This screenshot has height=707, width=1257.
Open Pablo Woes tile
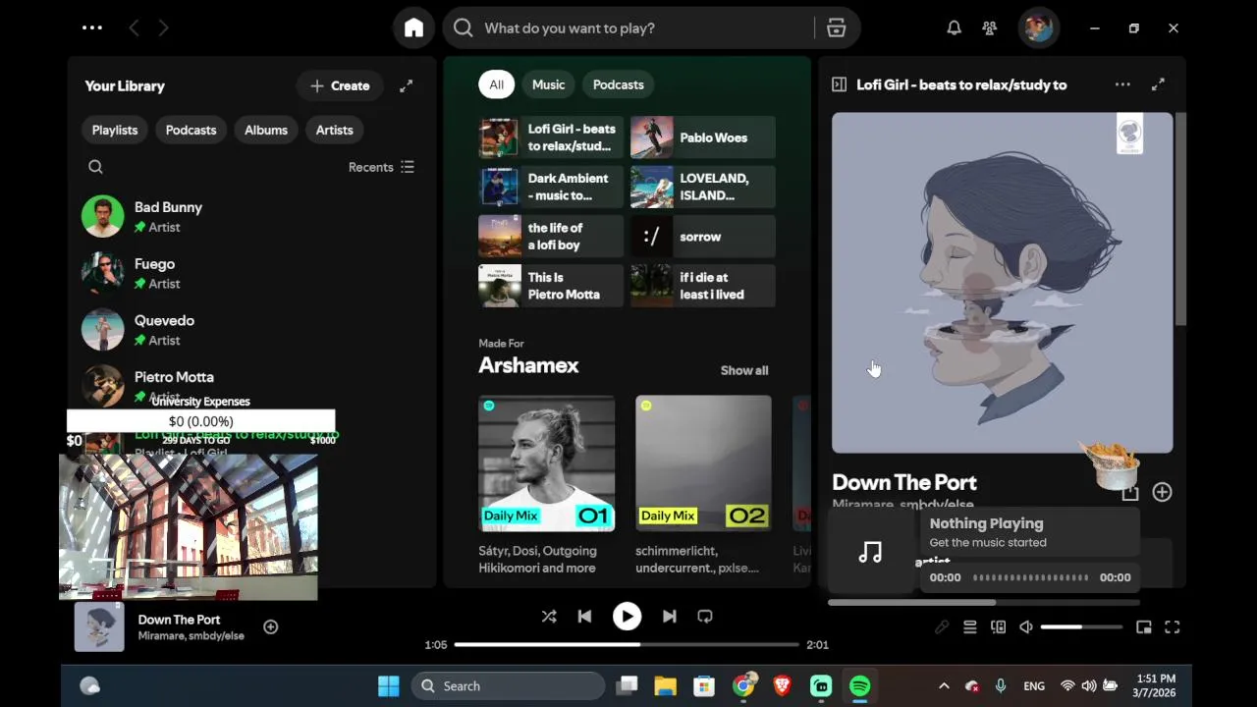[703, 137]
